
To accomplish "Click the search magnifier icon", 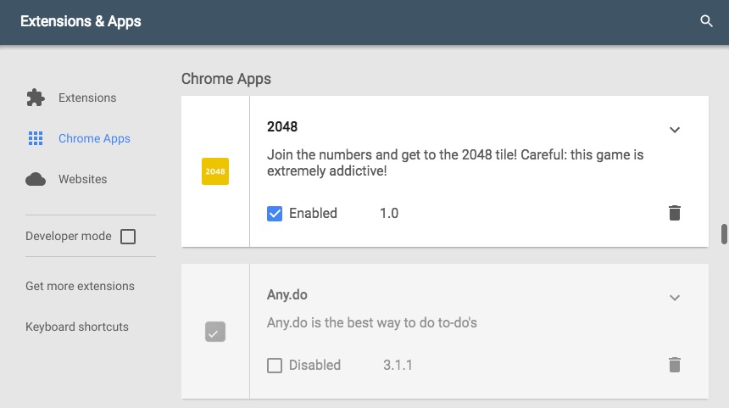I will coord(706,21).
